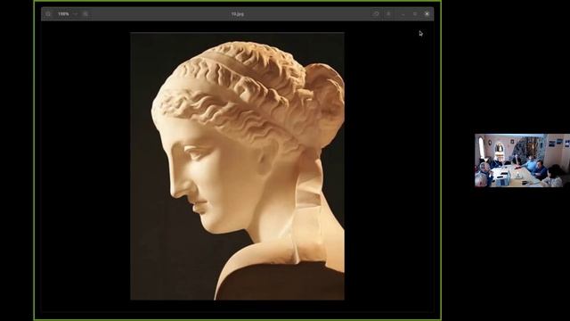
Task: Maximize the image viewer window
Action: click(415, 14)
